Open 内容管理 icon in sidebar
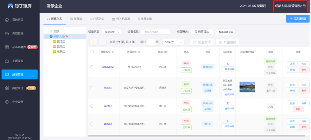 tap(7, 33)
